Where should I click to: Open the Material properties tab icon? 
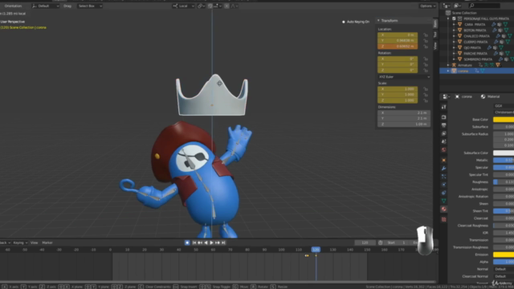coord(443,209)
